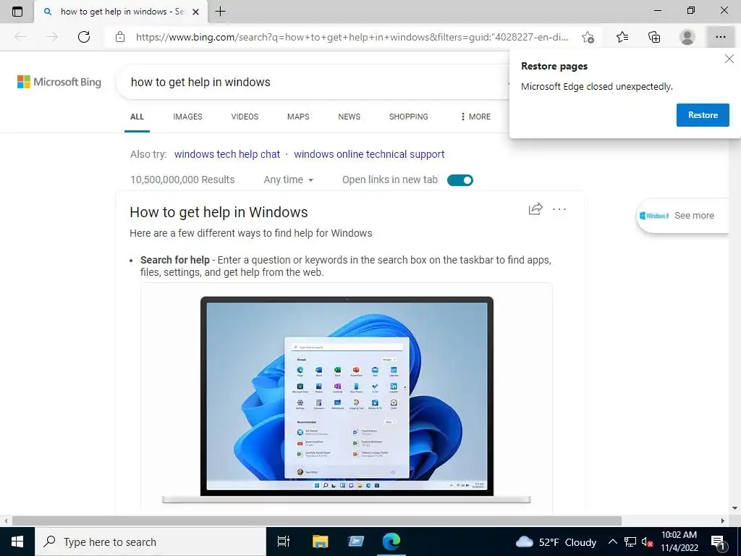The height and width of the screenshot is (556, 741).
Task: Switch to the SHOPPING tab
Action: point(409,117)
